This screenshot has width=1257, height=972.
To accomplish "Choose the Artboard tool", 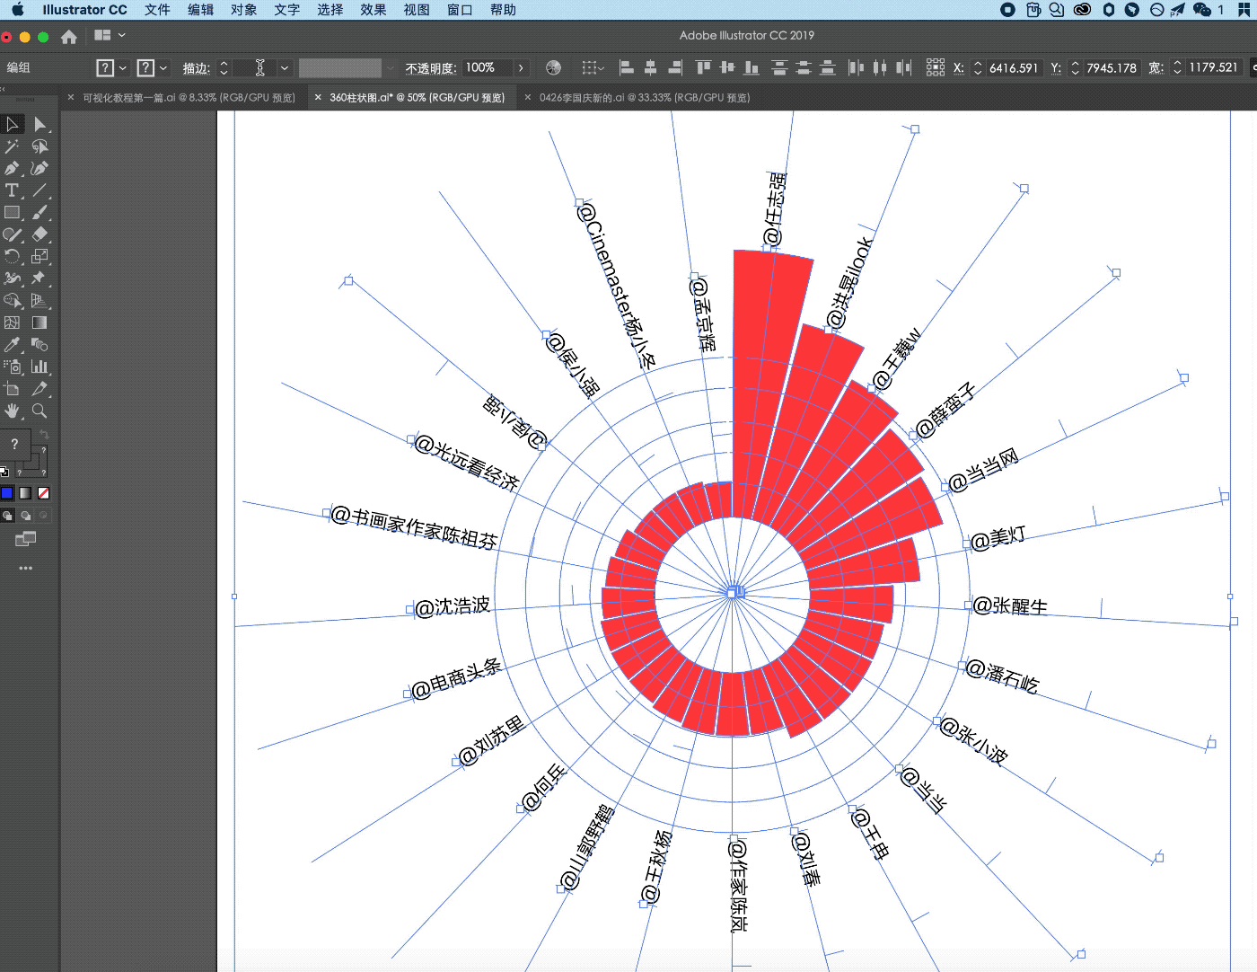I will 13,389.
